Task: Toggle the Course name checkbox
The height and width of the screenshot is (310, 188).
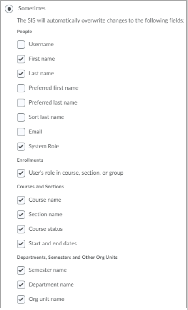Action: coord(21,200)
